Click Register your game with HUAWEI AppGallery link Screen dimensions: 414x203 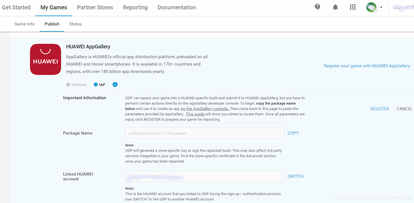click(367, 66)
